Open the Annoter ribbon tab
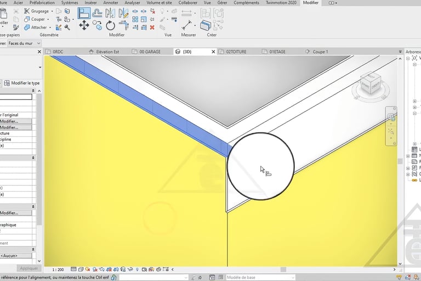This screenshot has width=421, height=281. [111, 3]
